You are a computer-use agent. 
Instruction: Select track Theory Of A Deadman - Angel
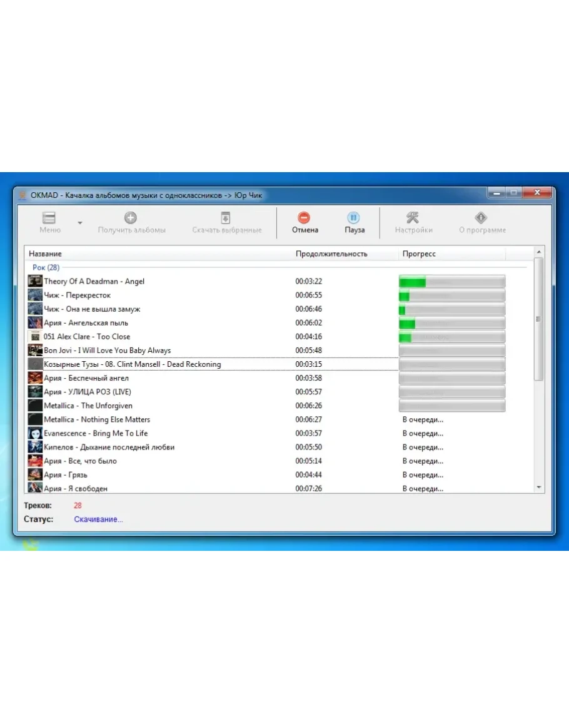(94, 282)
